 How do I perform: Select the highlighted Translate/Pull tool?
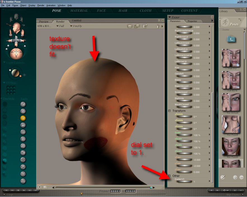[23, 118]
